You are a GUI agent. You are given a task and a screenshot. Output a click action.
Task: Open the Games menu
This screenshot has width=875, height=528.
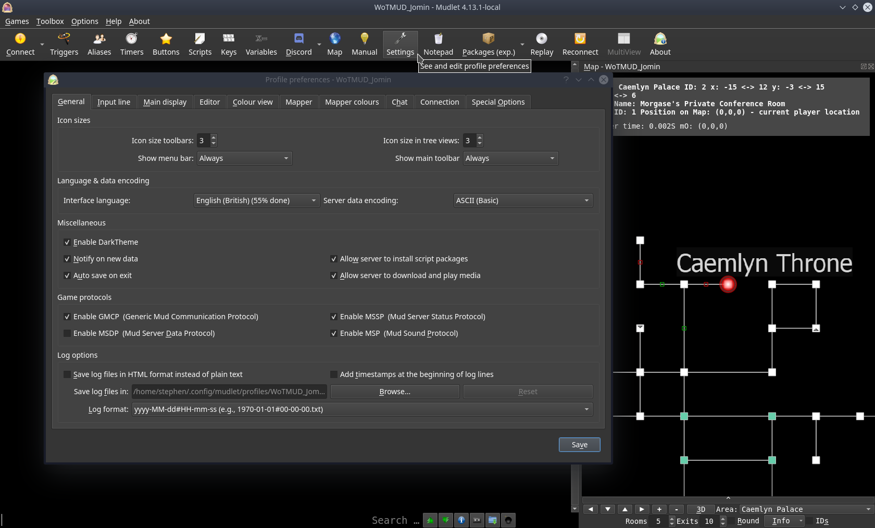point(17,21)
